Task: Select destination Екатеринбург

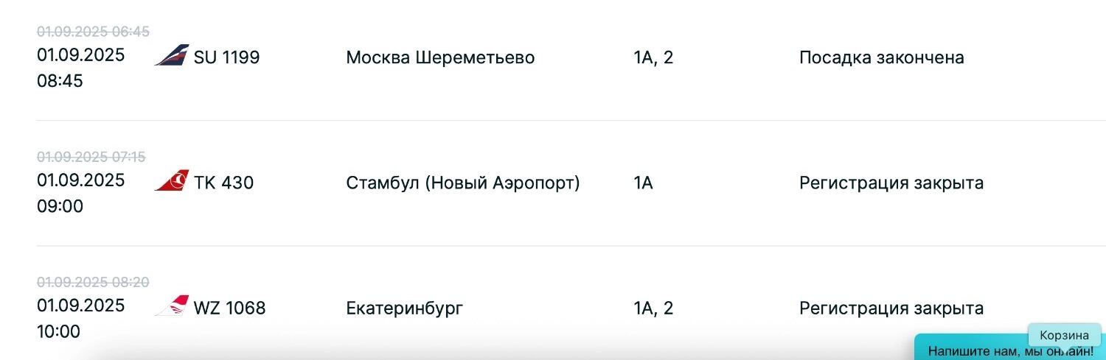Action: [405, 308]
